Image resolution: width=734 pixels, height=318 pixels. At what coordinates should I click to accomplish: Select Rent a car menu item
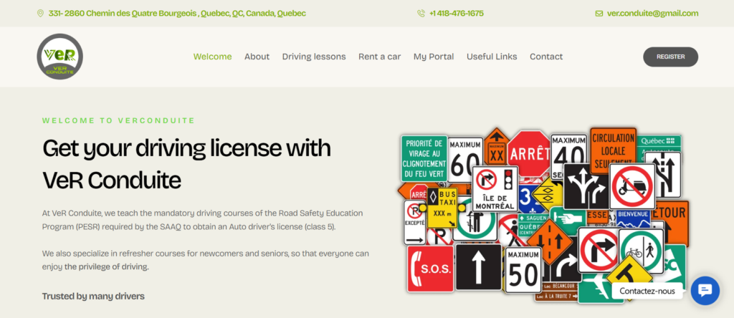point(380,57)
